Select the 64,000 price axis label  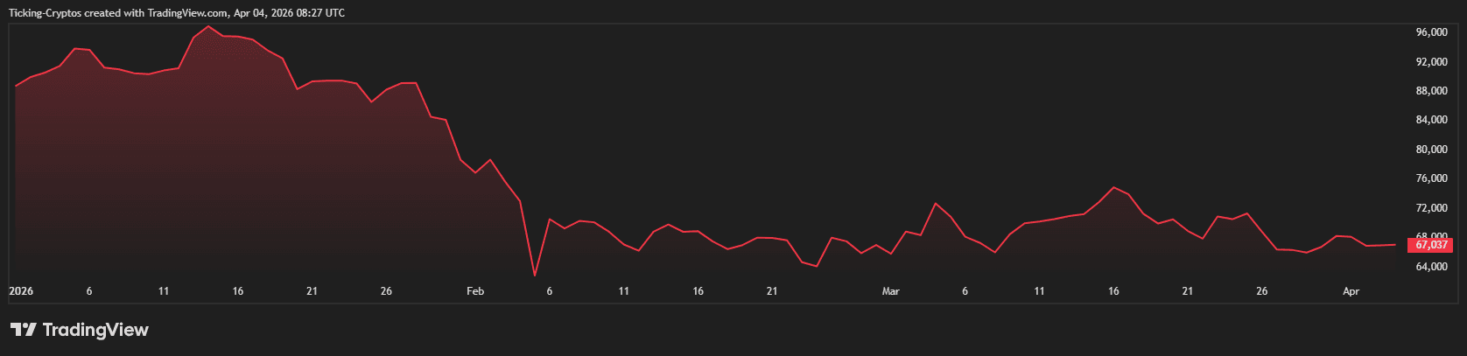(1431, 267)
